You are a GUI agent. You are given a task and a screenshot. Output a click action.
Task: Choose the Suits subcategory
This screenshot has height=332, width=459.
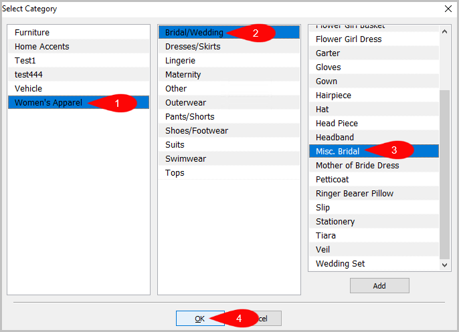[229, 144]
